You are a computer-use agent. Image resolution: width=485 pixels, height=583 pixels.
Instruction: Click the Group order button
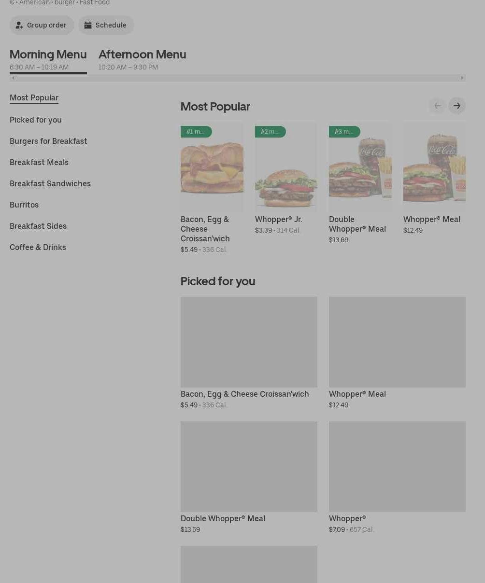(42, 25)
